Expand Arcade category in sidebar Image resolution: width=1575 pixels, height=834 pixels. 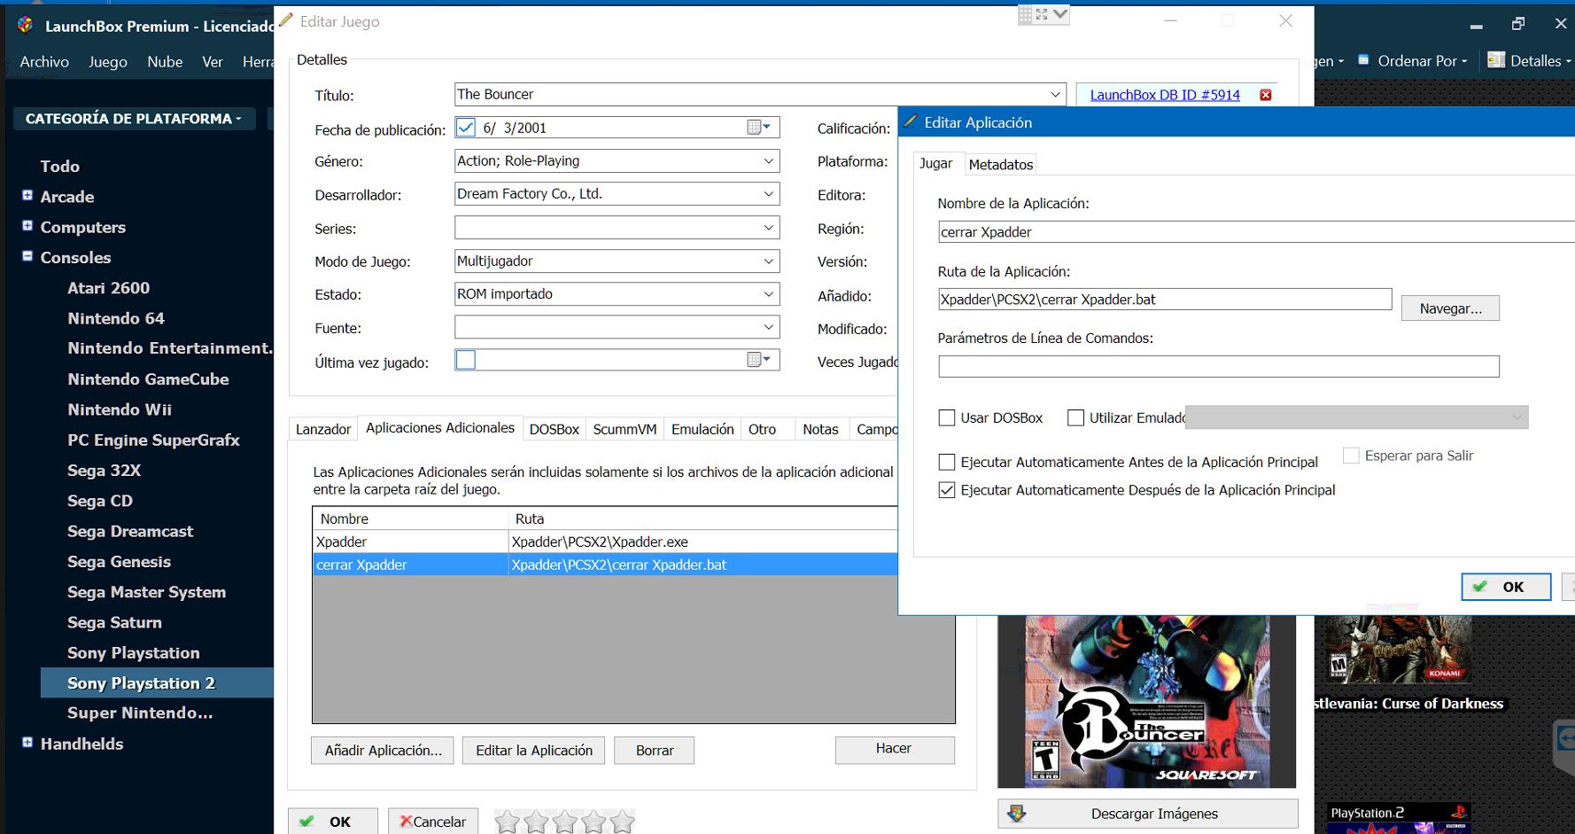pyautogui.click(x=27, y=195)
